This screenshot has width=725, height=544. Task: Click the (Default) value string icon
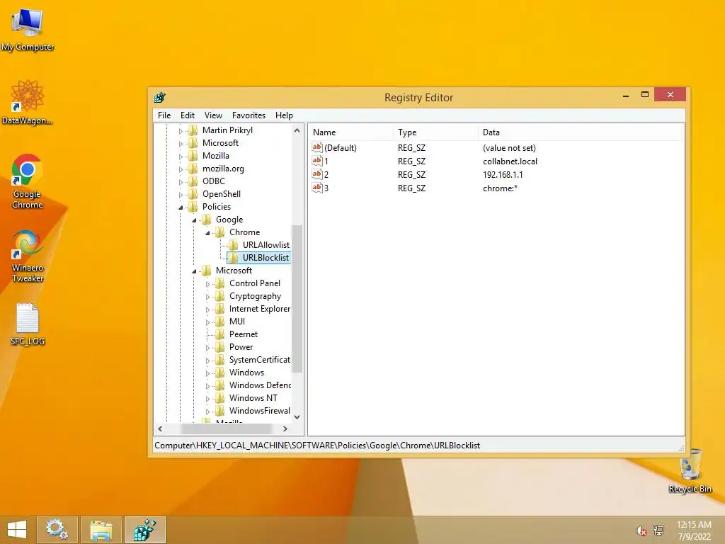[316, 147]
